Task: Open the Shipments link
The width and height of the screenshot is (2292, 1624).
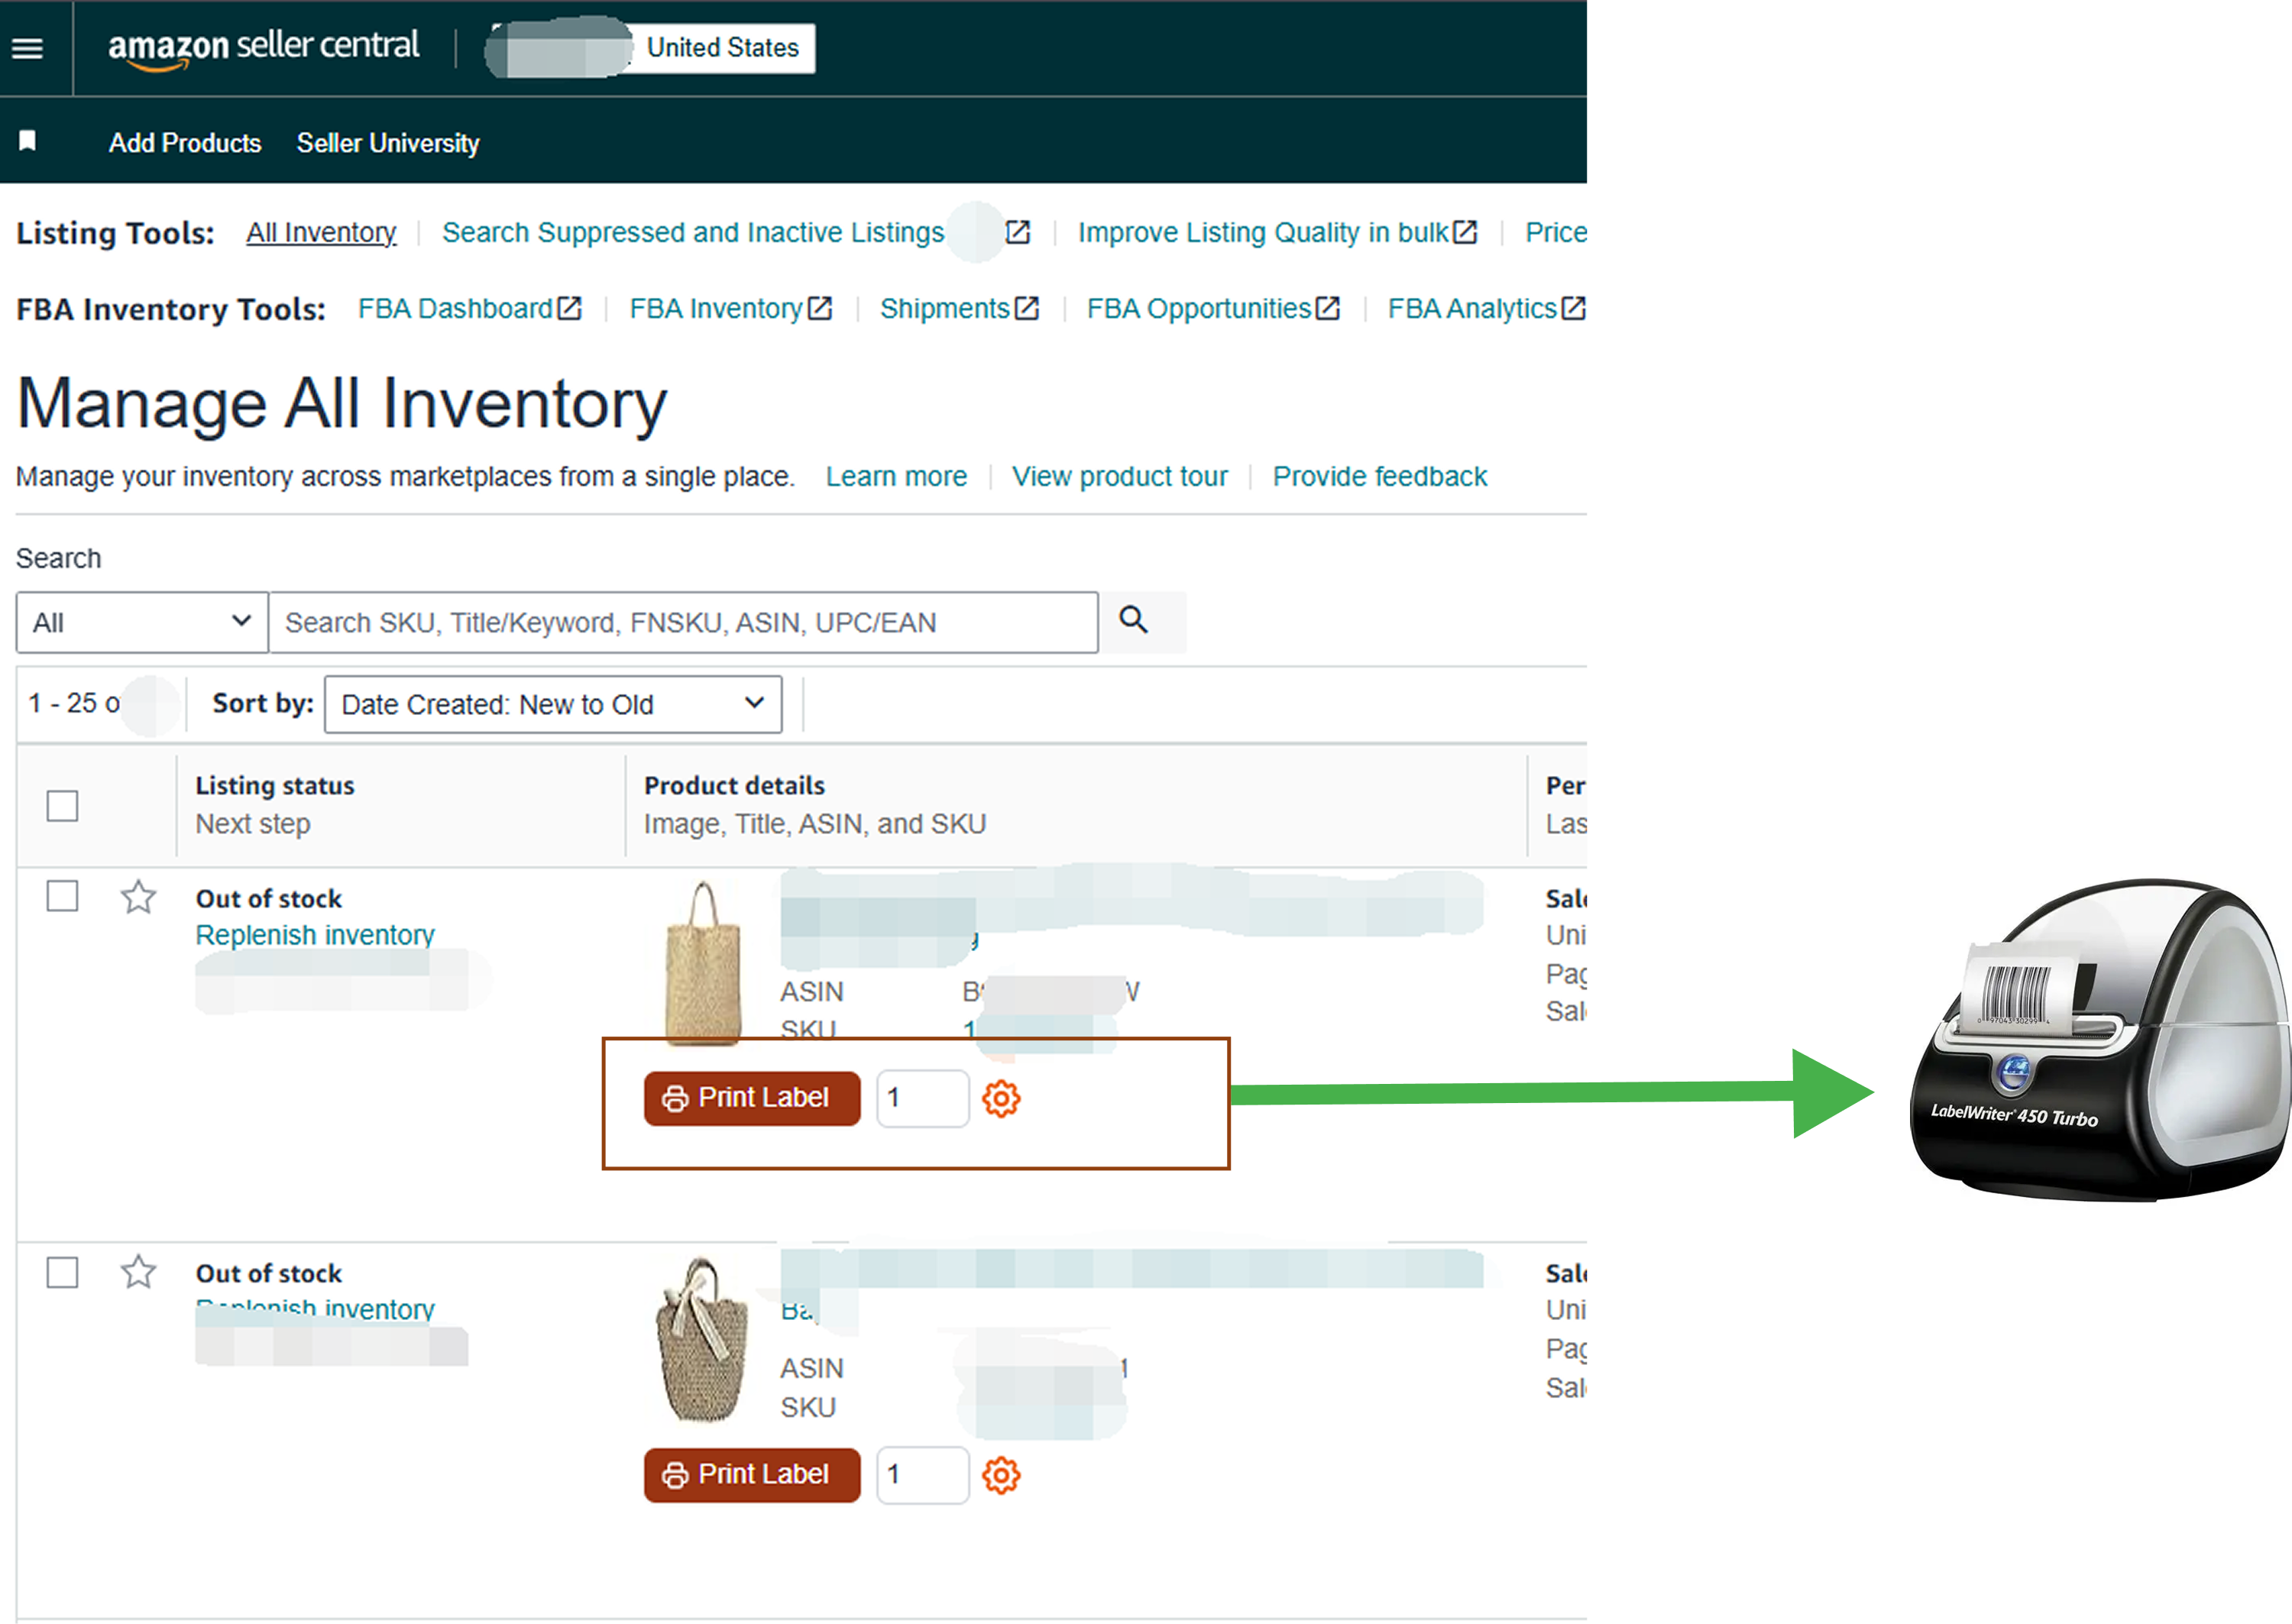Action: point(945,308)
